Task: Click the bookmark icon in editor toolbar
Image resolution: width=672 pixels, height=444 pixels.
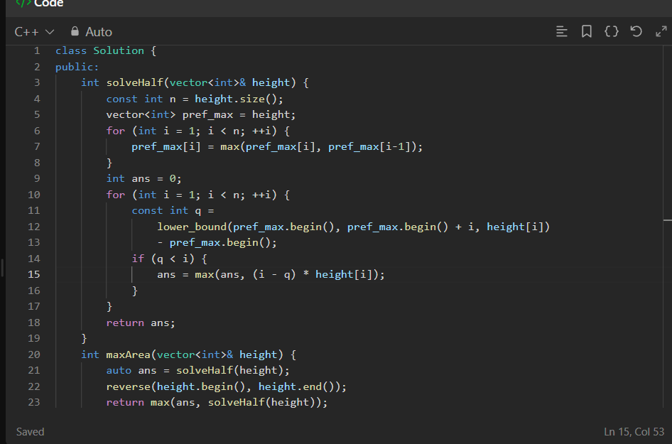Action: point(587,31)
